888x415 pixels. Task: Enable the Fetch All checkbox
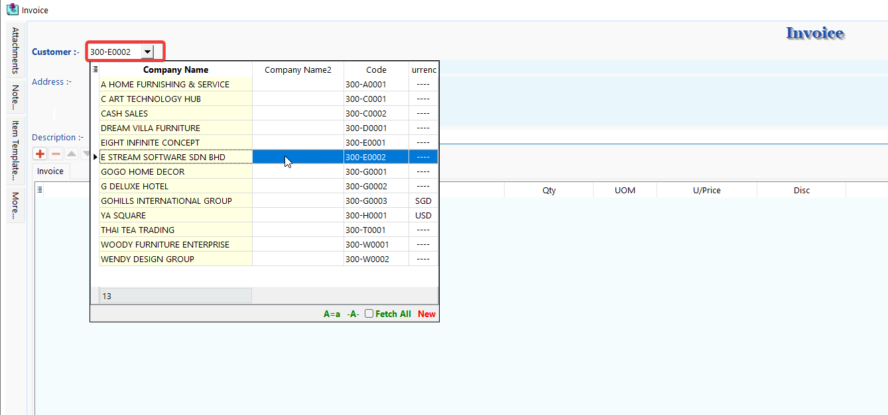pyautogui.click(x=369, y=314)
